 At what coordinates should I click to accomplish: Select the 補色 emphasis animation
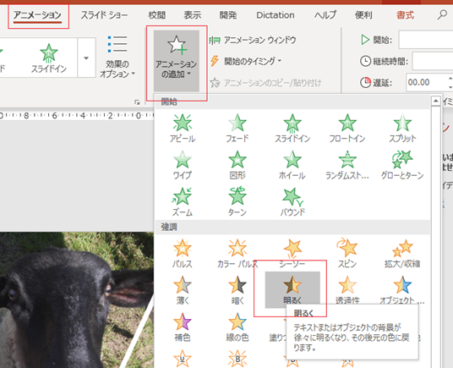coord(183,327)
